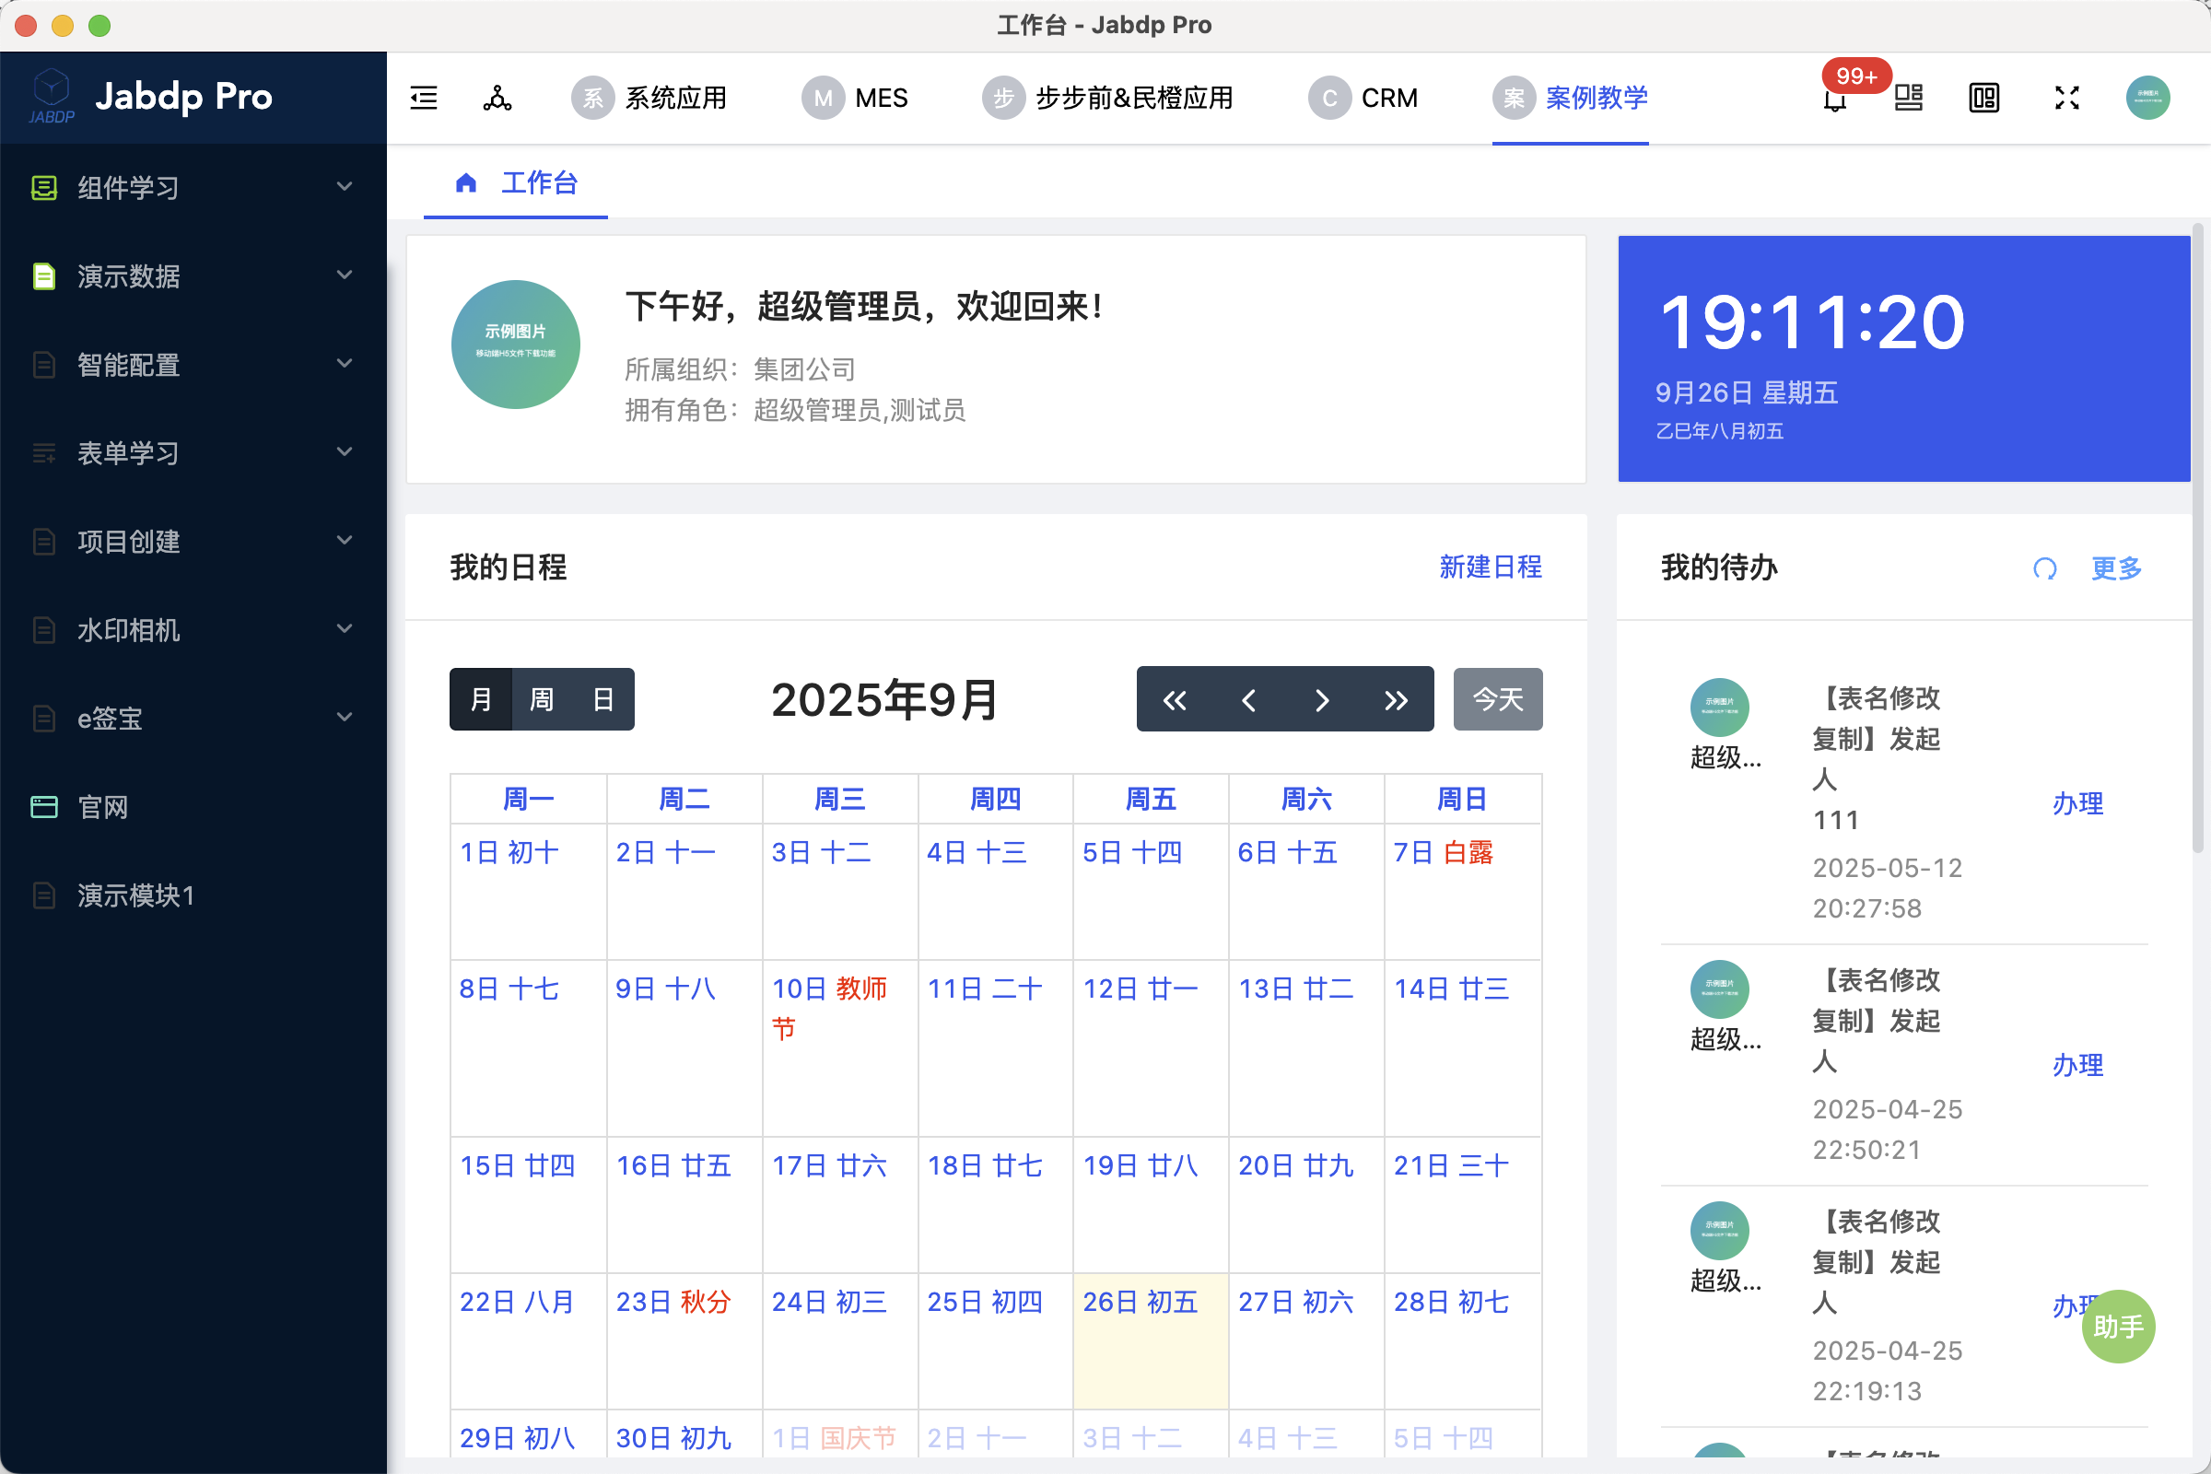Select the 月 calendar view
Viewport: 2211px width, 1474px height.
(481, 699)
